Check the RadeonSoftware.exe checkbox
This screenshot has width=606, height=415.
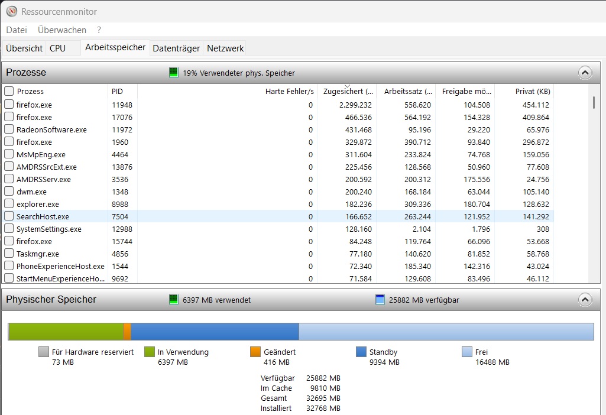click(9, 129)
